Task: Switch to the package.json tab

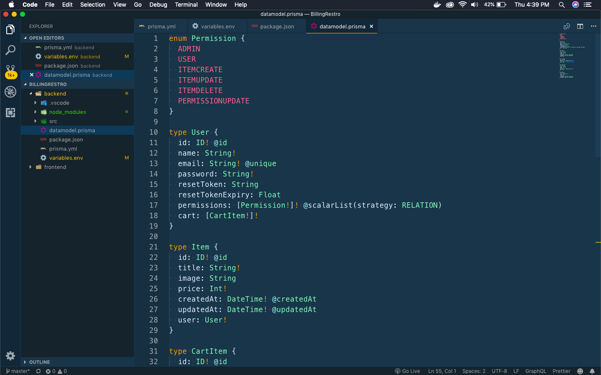Action: tap(276, 26)
